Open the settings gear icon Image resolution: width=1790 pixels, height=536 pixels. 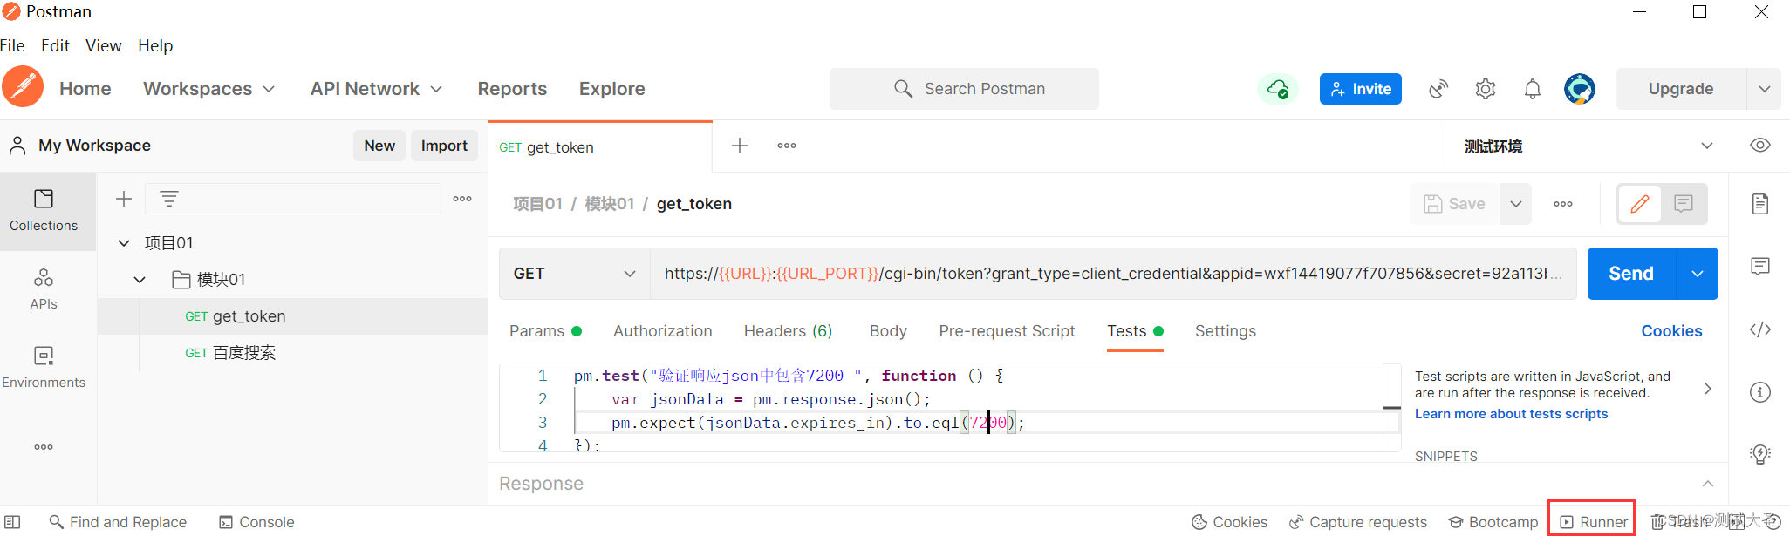click(1486, 89)
